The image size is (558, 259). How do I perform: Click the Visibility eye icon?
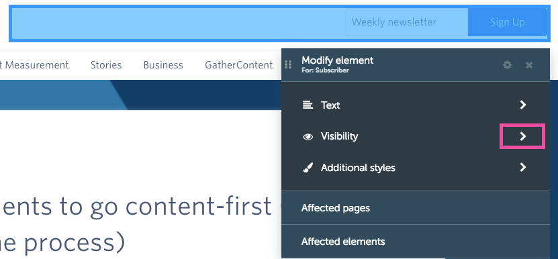308,137
